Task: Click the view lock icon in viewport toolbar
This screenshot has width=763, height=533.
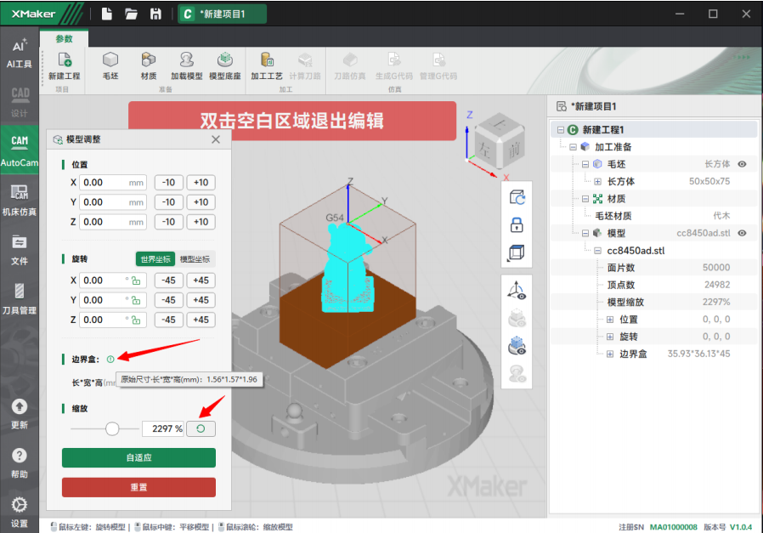Action: [517, 225]
